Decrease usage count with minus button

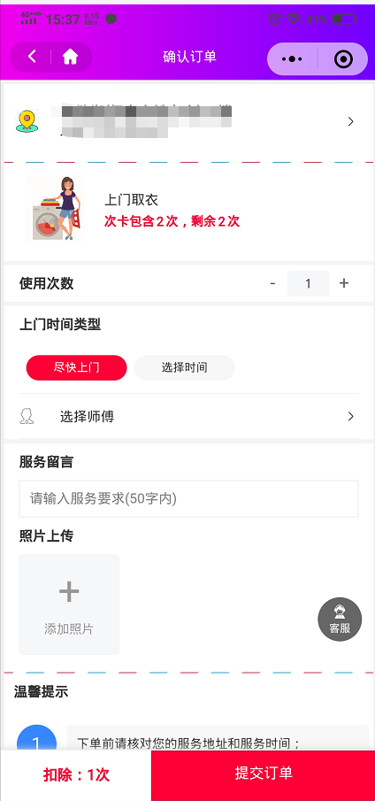point(273,283)
